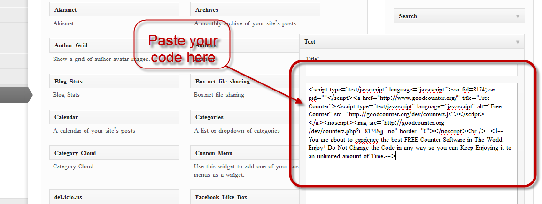Open the Archives widget

[x=255, y=10]
